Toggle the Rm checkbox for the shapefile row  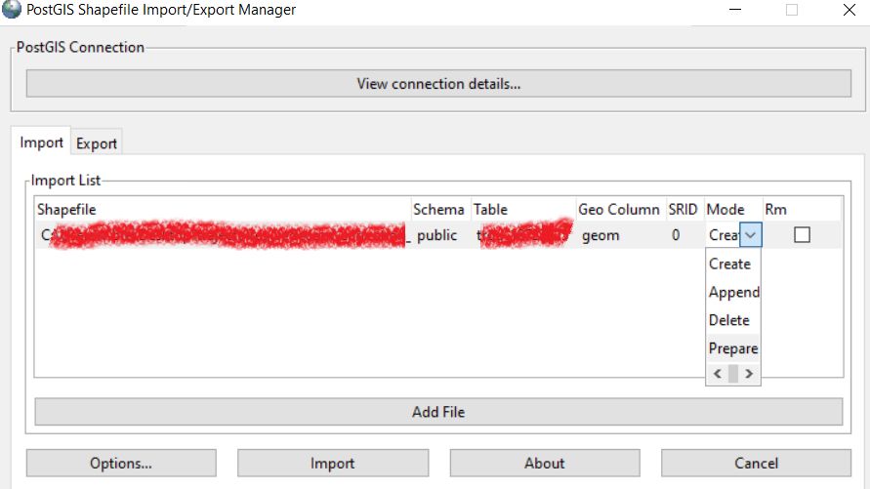click(802, 235)
